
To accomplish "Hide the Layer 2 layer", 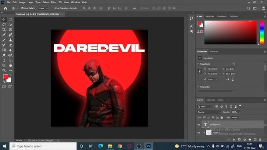I will click(x=199, y=132).
